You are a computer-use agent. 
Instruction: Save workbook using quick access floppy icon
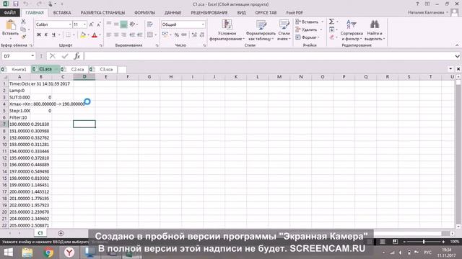(x=16, y=4)
